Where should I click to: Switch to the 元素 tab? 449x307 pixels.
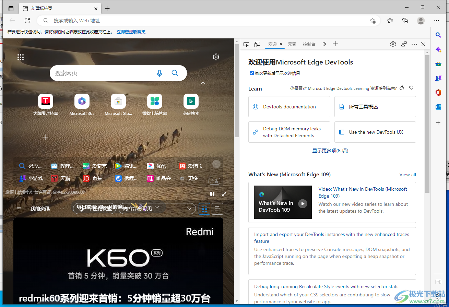click(292, 44)
